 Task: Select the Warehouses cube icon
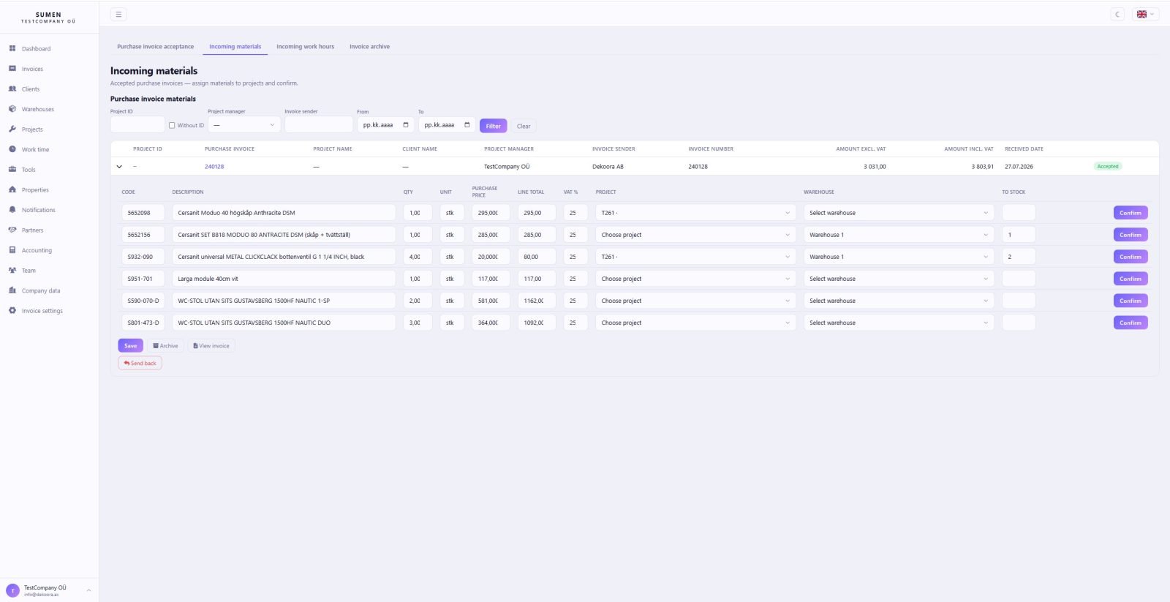pyautogui.click(x=12, y=109)
